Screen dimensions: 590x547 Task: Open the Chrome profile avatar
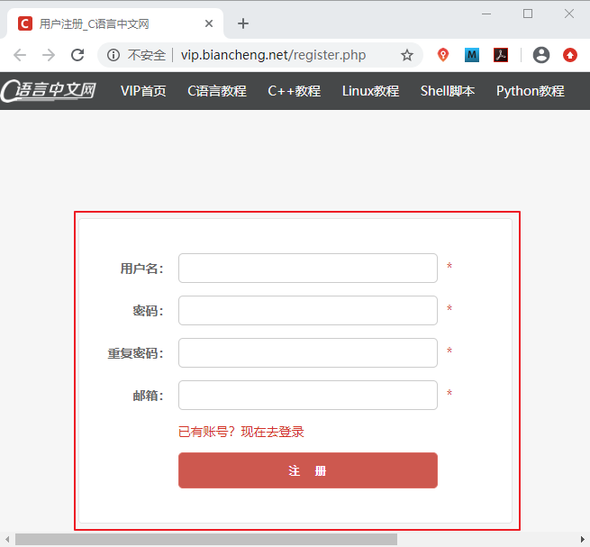click(541, 55)
